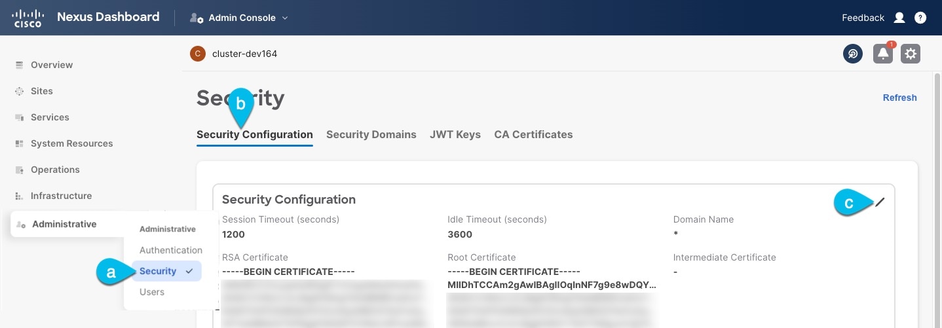Click the help question mark icon
This screenshot has height=328, width=942.
coord(920,18)
